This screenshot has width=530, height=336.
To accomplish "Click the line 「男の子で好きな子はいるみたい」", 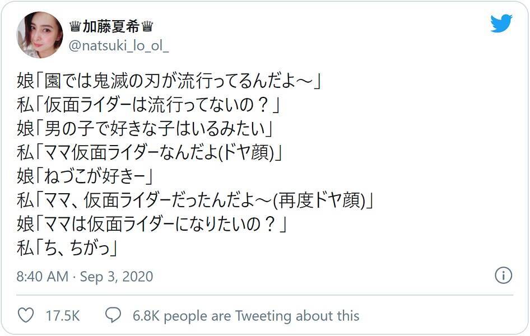I will [145, 129].
